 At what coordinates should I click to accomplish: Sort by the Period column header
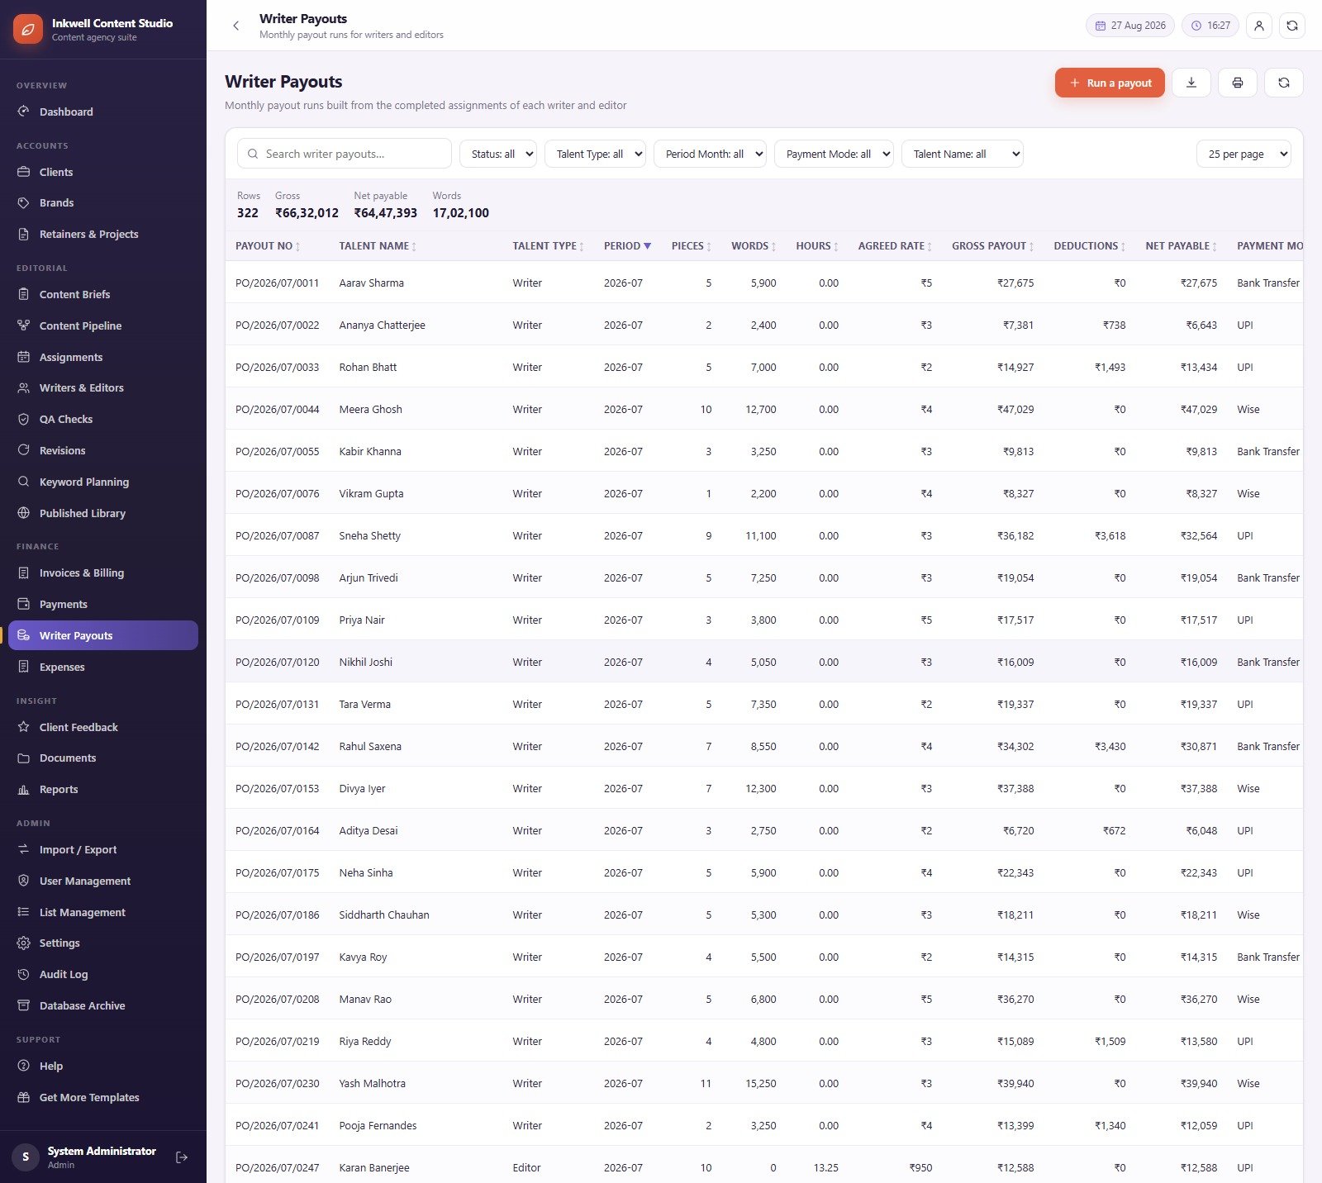click(627, 246)
